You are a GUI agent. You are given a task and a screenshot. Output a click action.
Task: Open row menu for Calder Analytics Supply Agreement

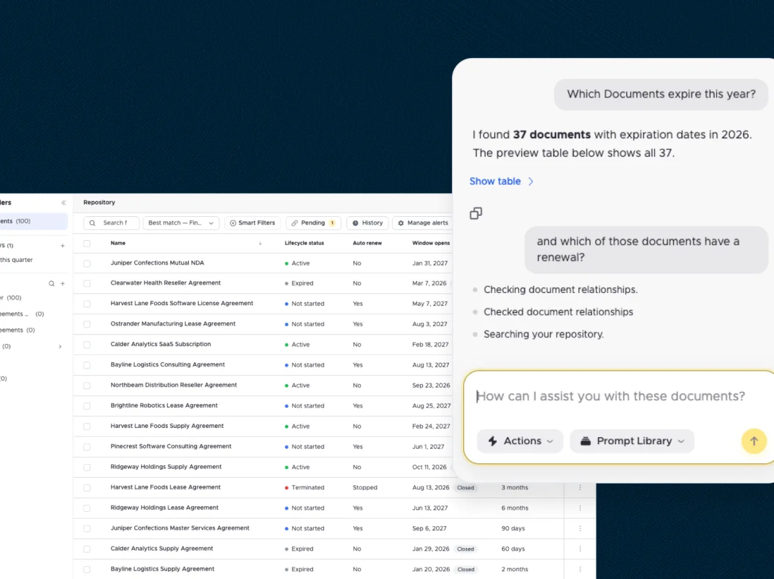coord(580,549)
